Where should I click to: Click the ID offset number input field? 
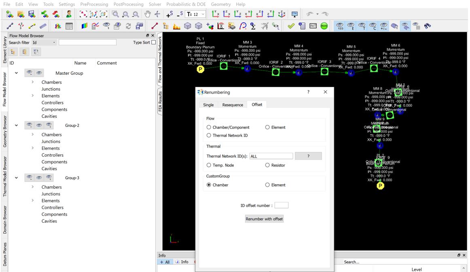pyautogui.click(x=281, y=205)
